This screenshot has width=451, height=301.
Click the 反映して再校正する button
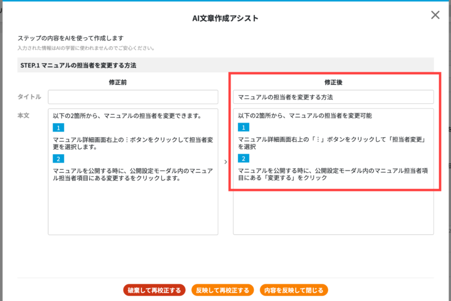click(x=223, y=290)
